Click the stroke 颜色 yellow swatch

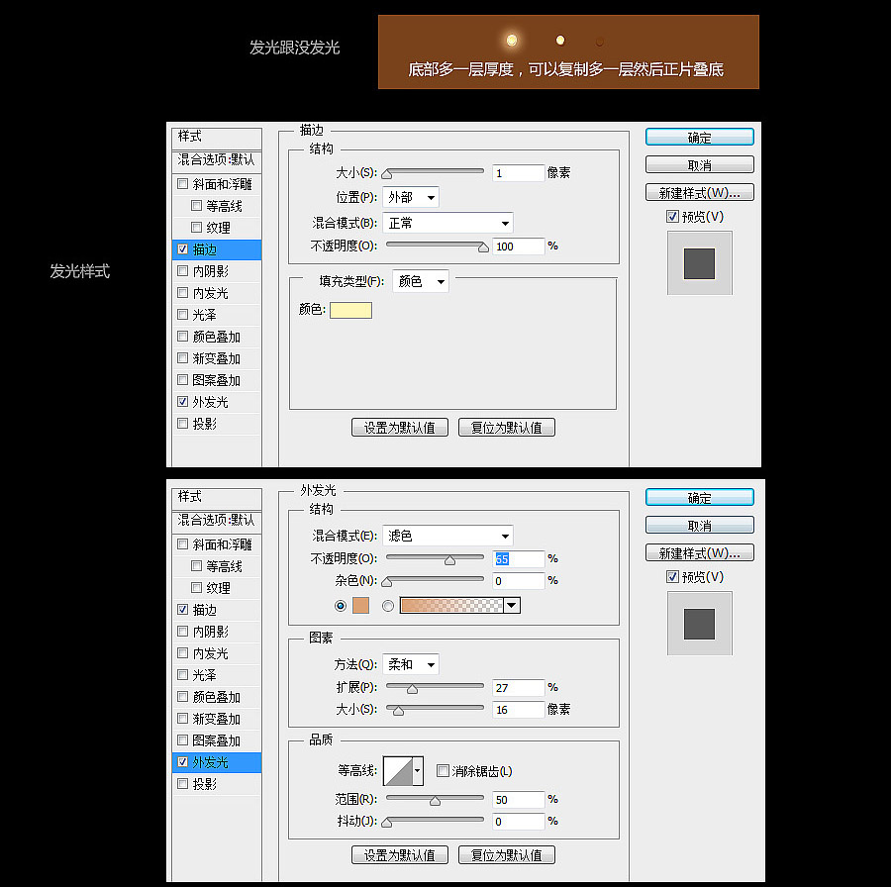click(350, 310)
